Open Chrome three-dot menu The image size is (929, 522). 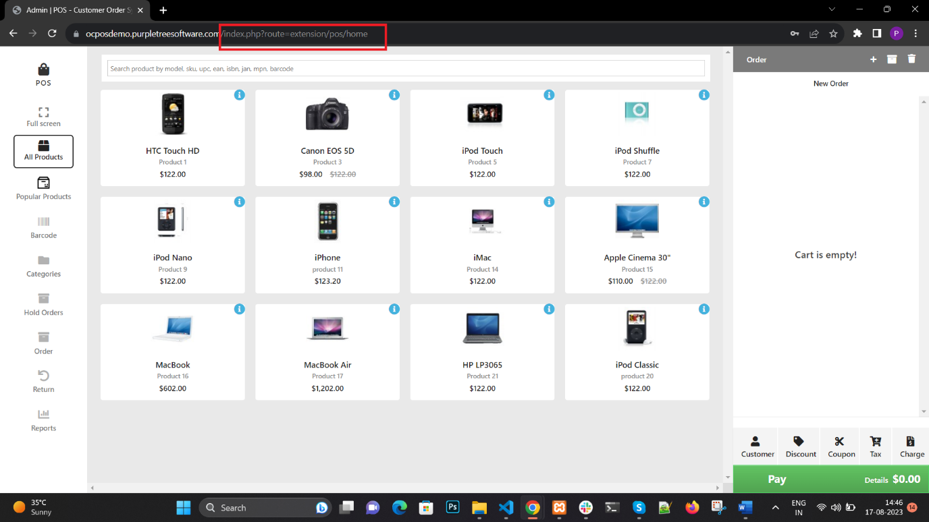click(x=915, y=33)
